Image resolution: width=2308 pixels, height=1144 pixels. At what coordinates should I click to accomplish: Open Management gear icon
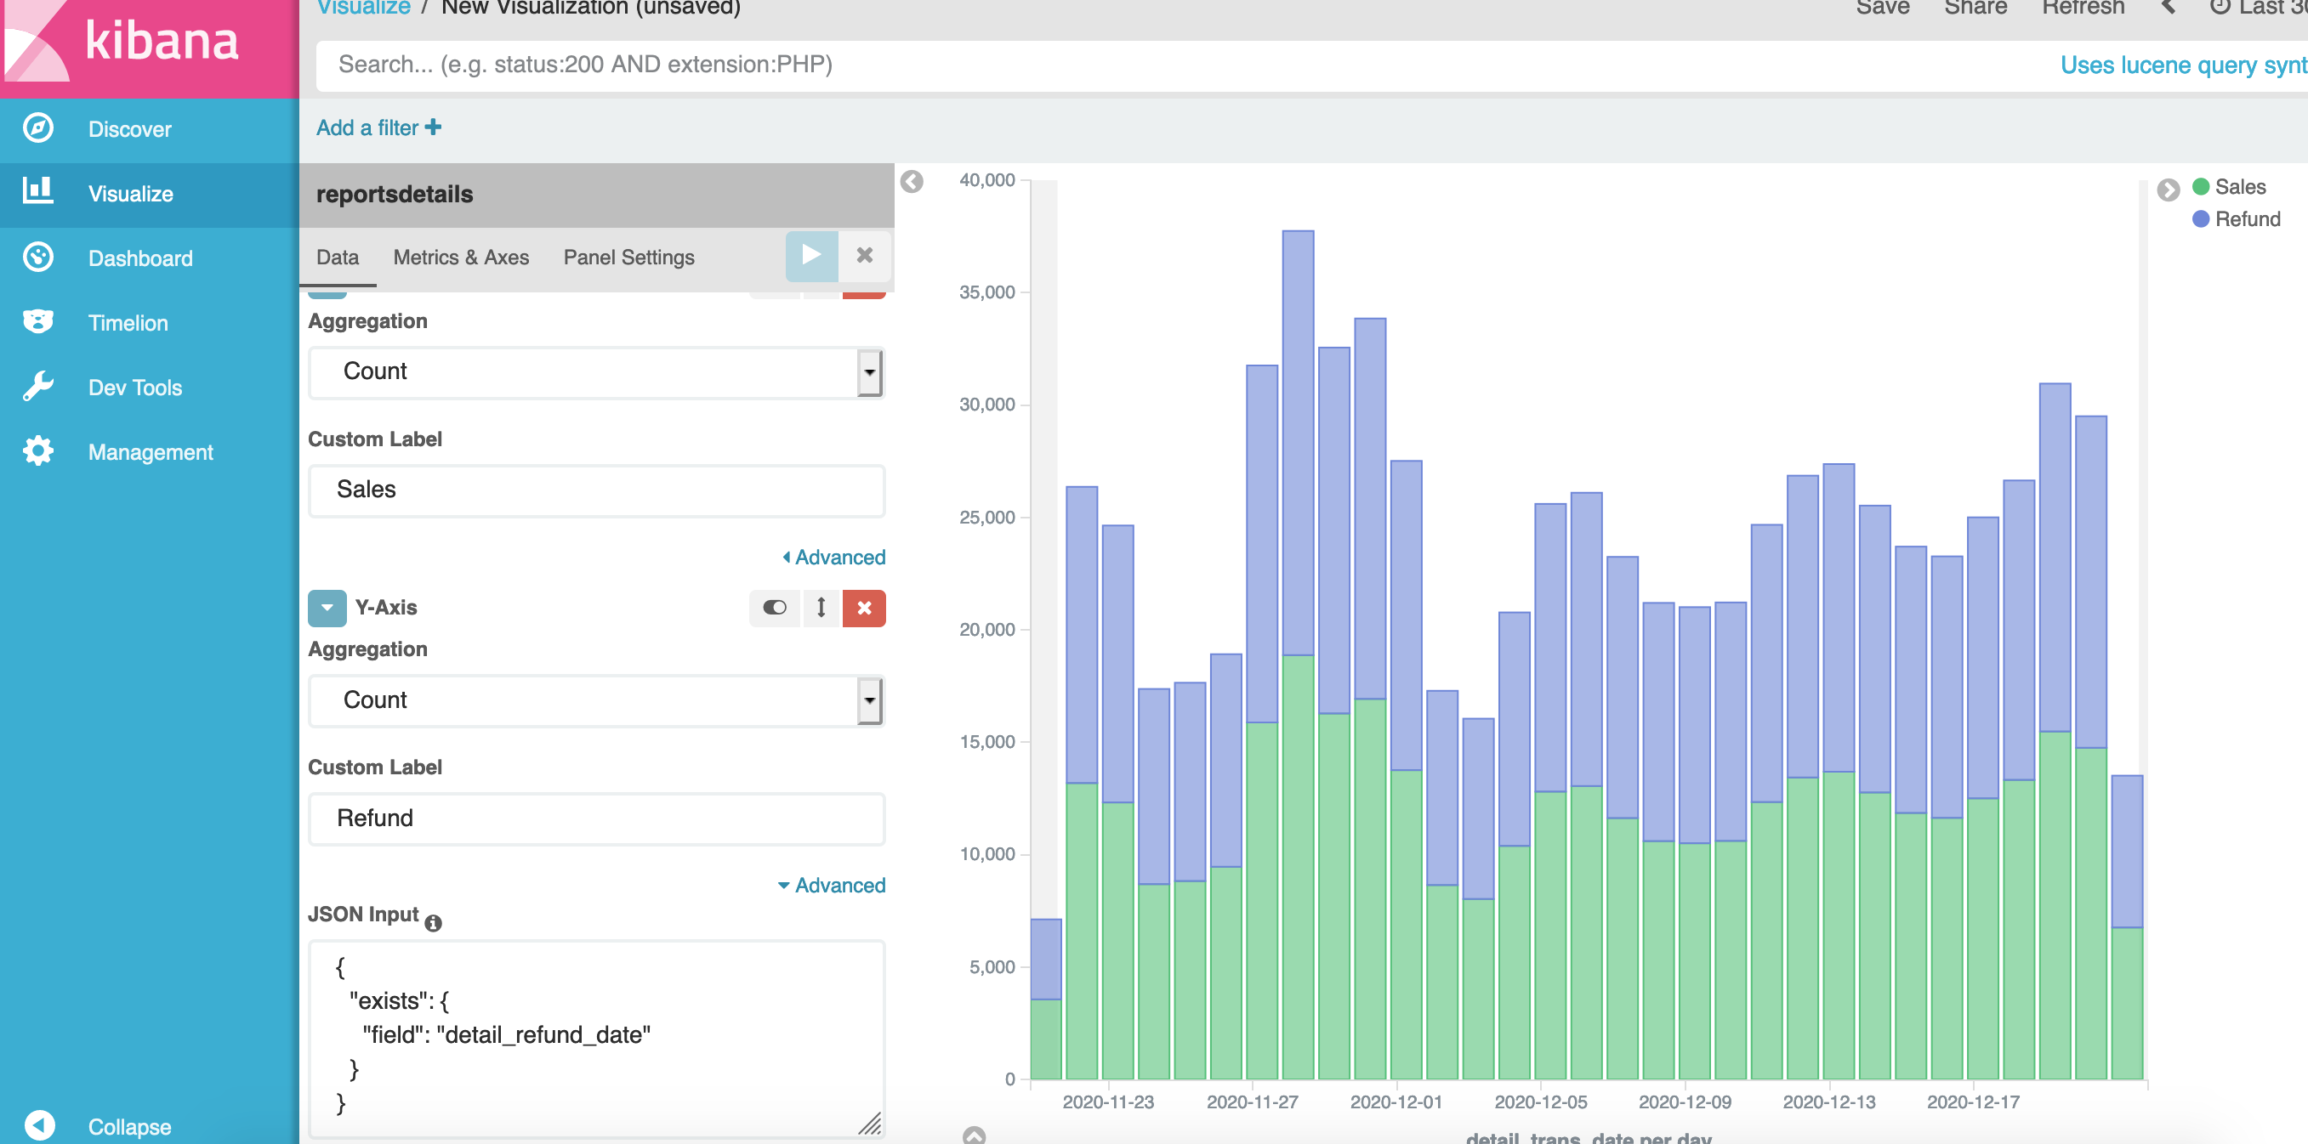[x=37, y=451]
